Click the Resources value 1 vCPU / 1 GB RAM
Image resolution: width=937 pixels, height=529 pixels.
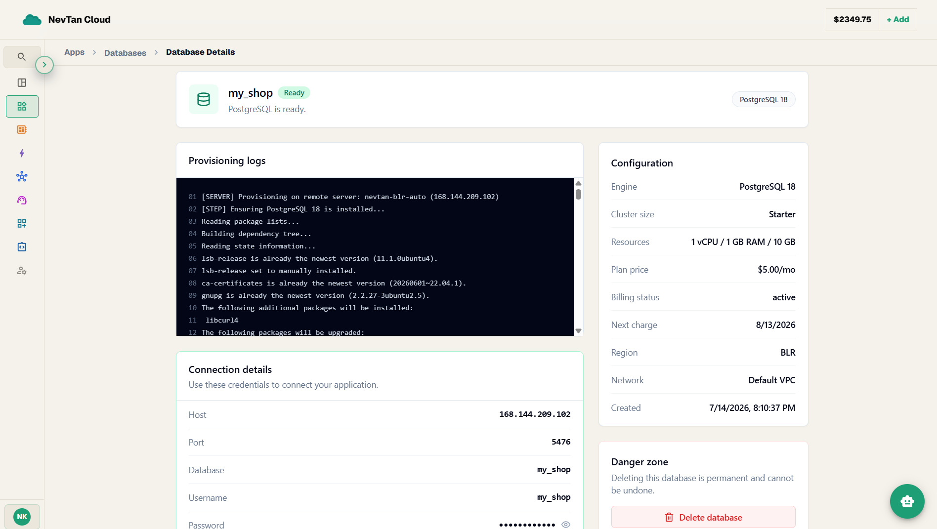743,242
